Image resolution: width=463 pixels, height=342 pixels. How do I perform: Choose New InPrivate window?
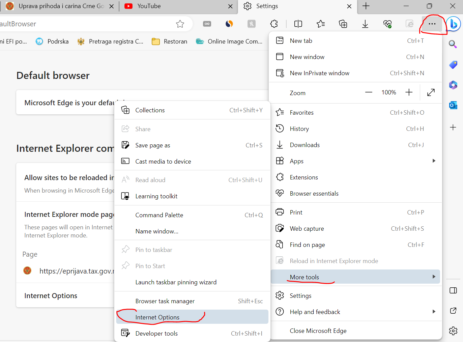(x=355, y=73)
